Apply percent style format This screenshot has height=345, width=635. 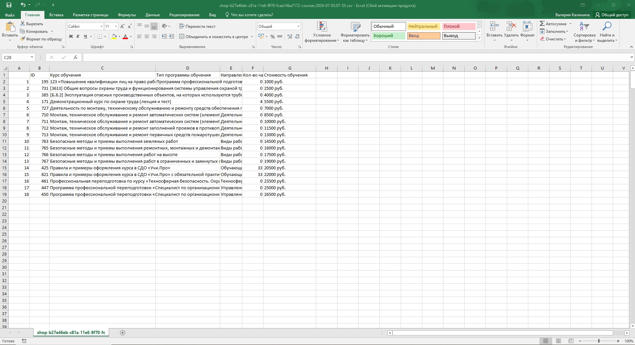[x=272, y=36]
